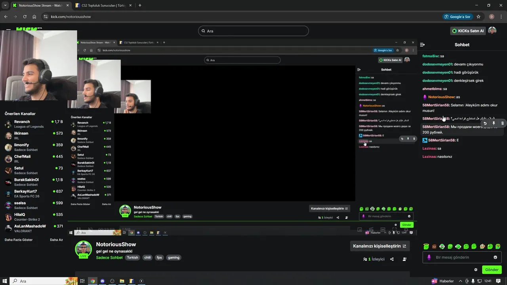This screenshot has height=285, width=507.
Task: Open the emoji picker in message box
Action: 495,257
